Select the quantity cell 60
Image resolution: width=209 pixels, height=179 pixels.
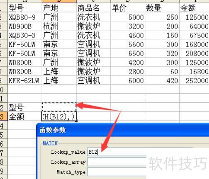click(162, 71)
